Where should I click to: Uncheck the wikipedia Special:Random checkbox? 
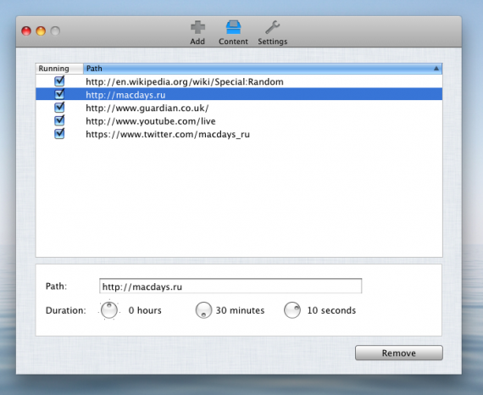click(x=59, y=81)
